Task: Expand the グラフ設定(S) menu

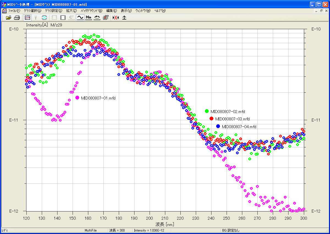Action: tap(54, 11)
